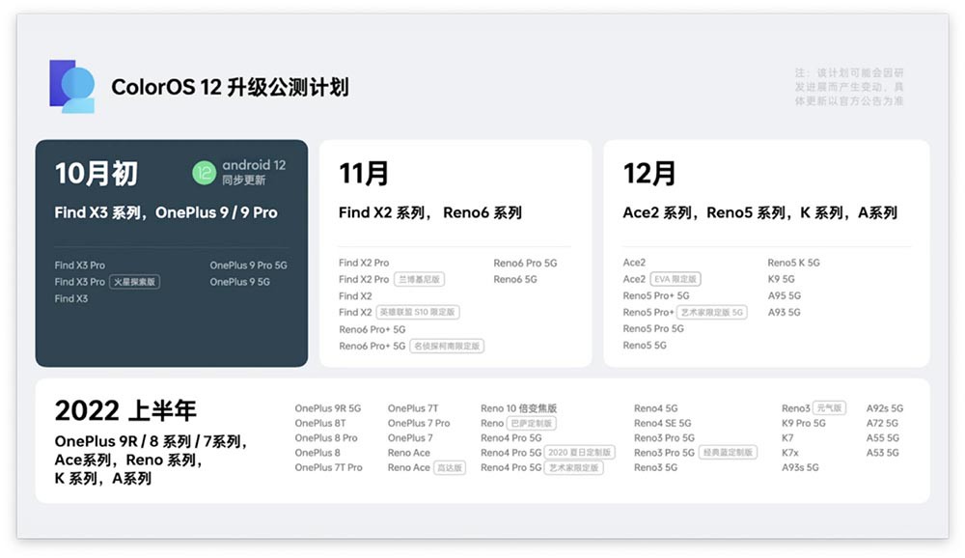Select the "OnePlus 7 Pro" entry
Image resolution: width=965 pixels, height=558 pixels.
click(419, 423)
